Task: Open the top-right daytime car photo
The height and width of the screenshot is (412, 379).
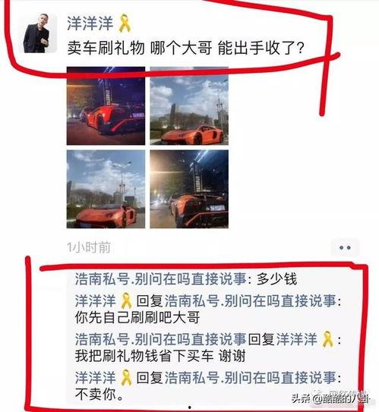Action: [x=189, y=106]
